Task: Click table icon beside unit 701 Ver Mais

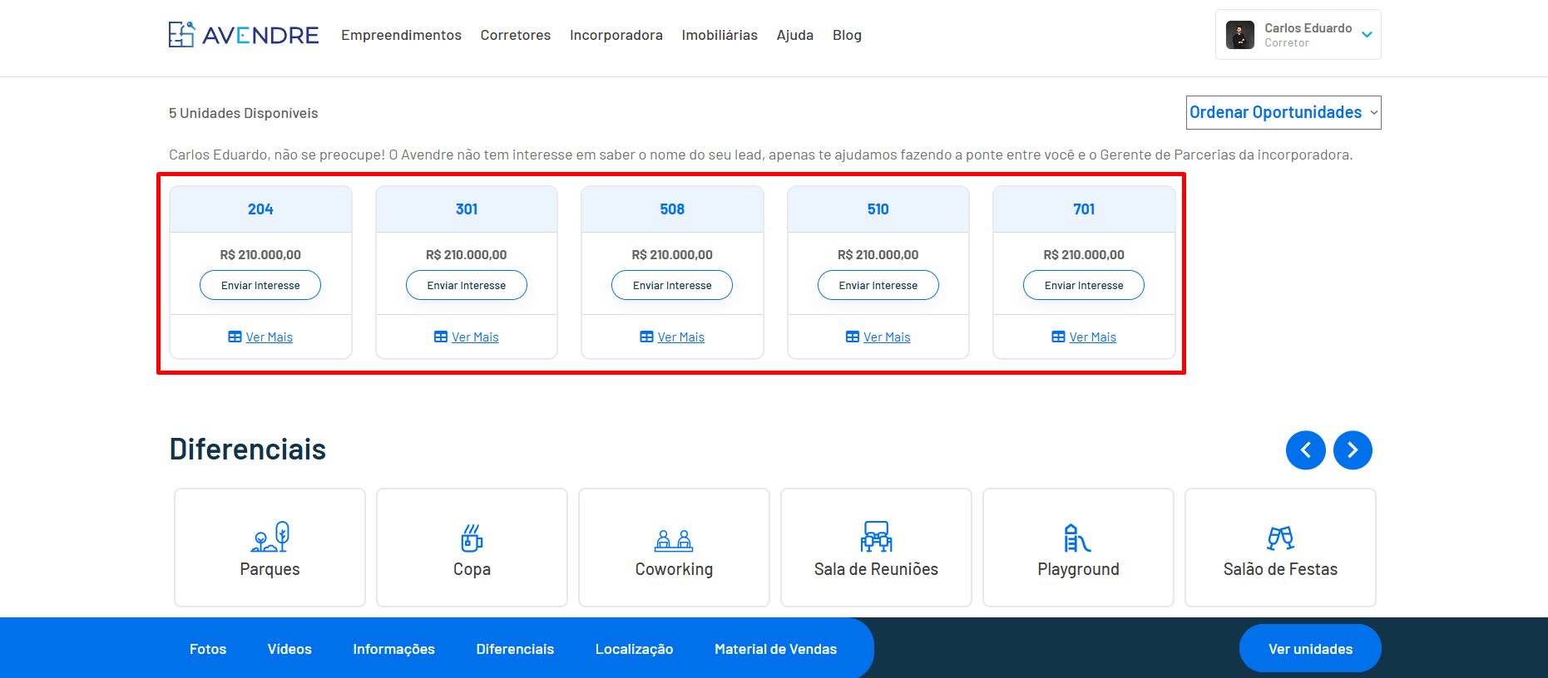Action: tap(1058, 337)
